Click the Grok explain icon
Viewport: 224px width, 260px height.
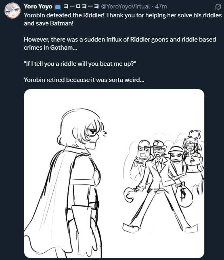tap(218, 6)
